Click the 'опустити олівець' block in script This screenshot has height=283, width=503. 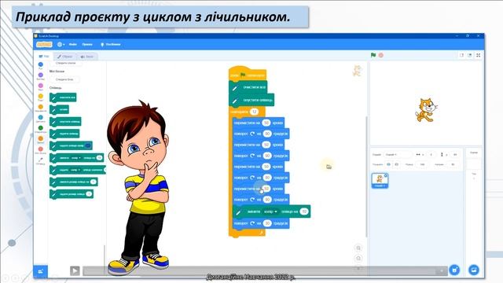tap(251, 100)
